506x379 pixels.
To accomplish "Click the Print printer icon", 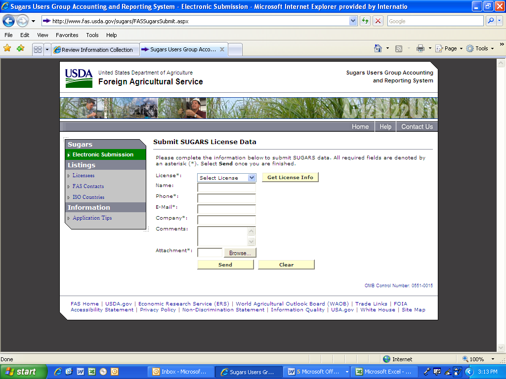I will pyautogui.click(x=421, y=49).
